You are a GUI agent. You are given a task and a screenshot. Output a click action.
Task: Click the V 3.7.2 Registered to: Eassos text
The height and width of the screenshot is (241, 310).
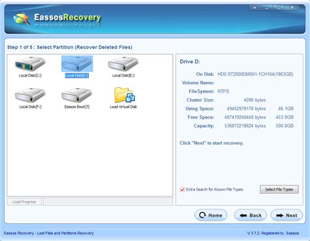[273, 233]
